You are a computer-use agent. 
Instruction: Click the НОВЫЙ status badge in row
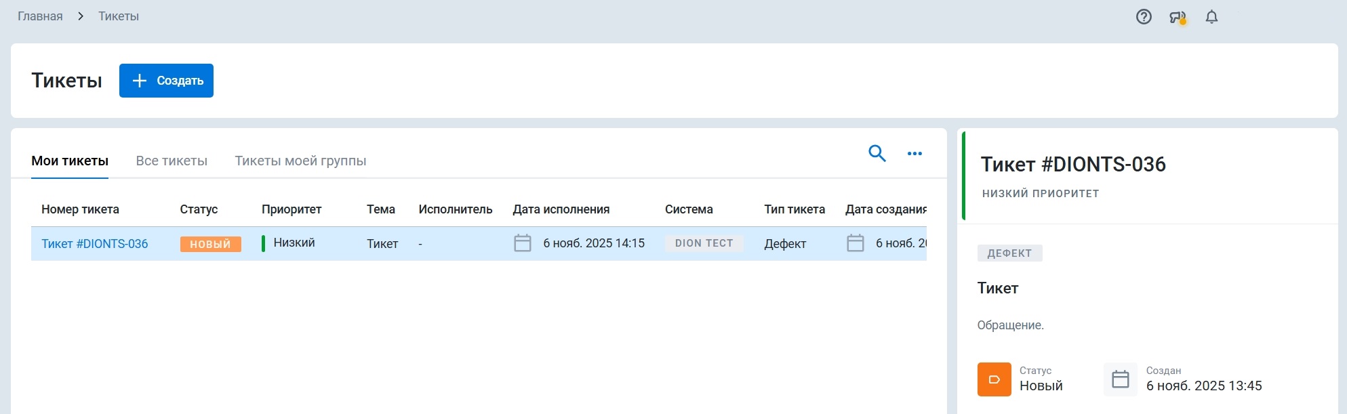click(x=210, y=244)
